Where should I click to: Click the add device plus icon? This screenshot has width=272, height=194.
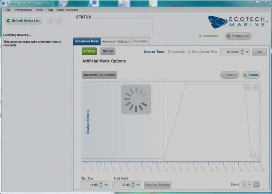[x=50, y=21]
